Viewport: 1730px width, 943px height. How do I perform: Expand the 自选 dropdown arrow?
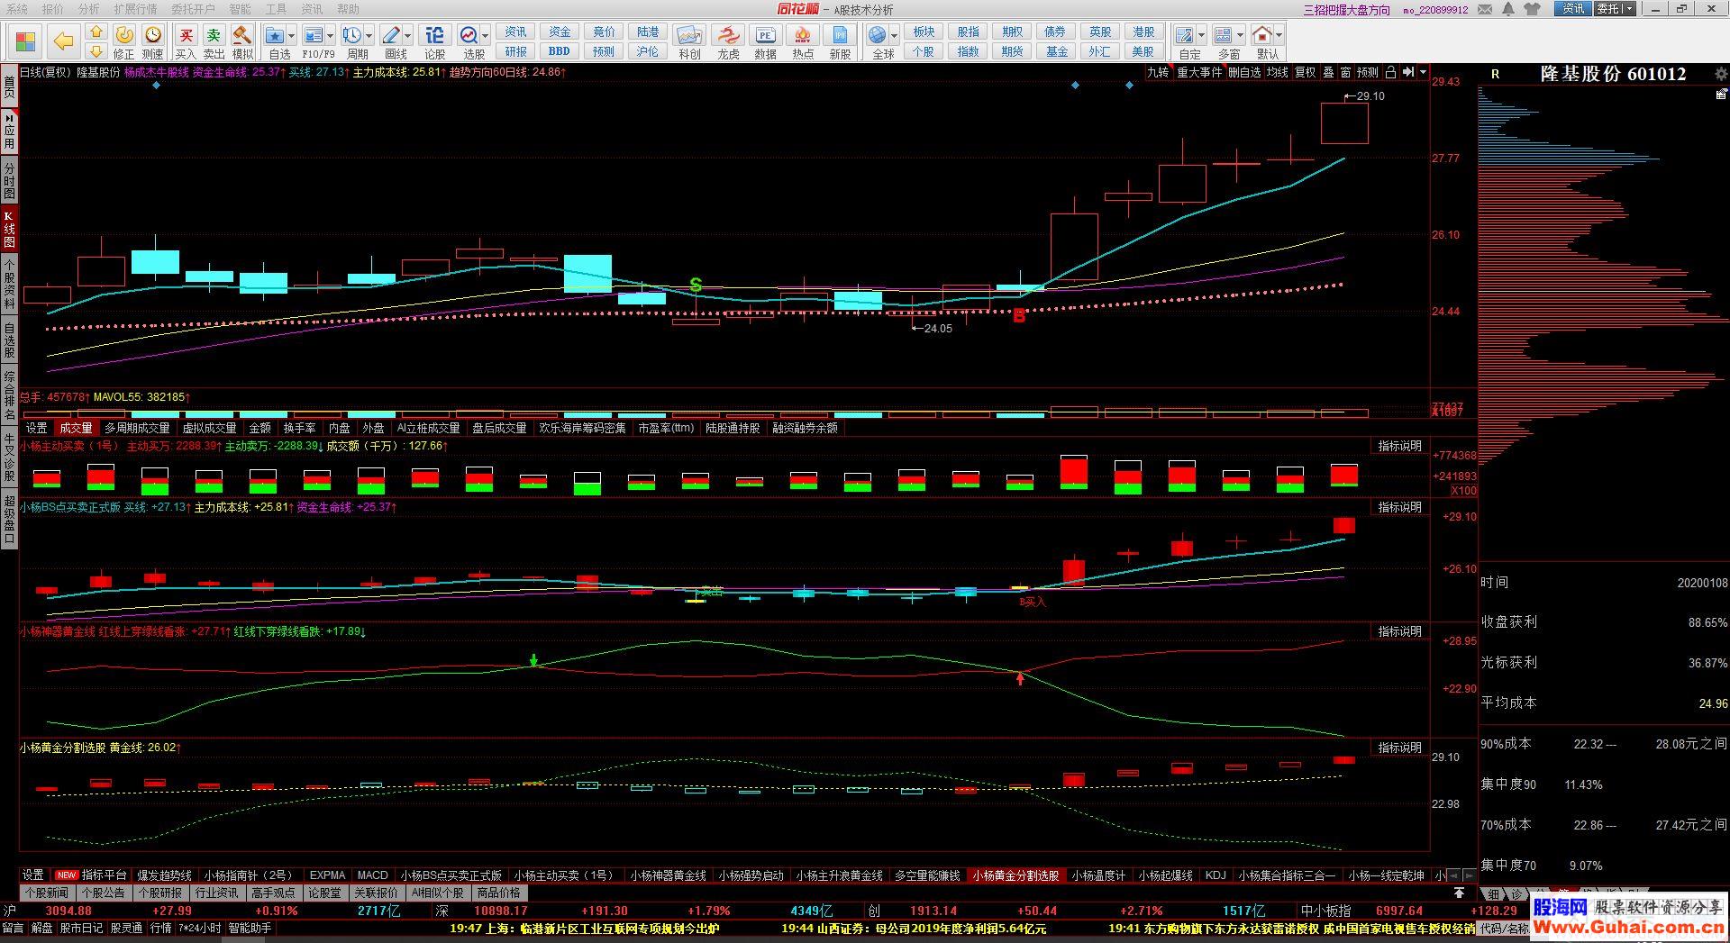click(293, 36)
